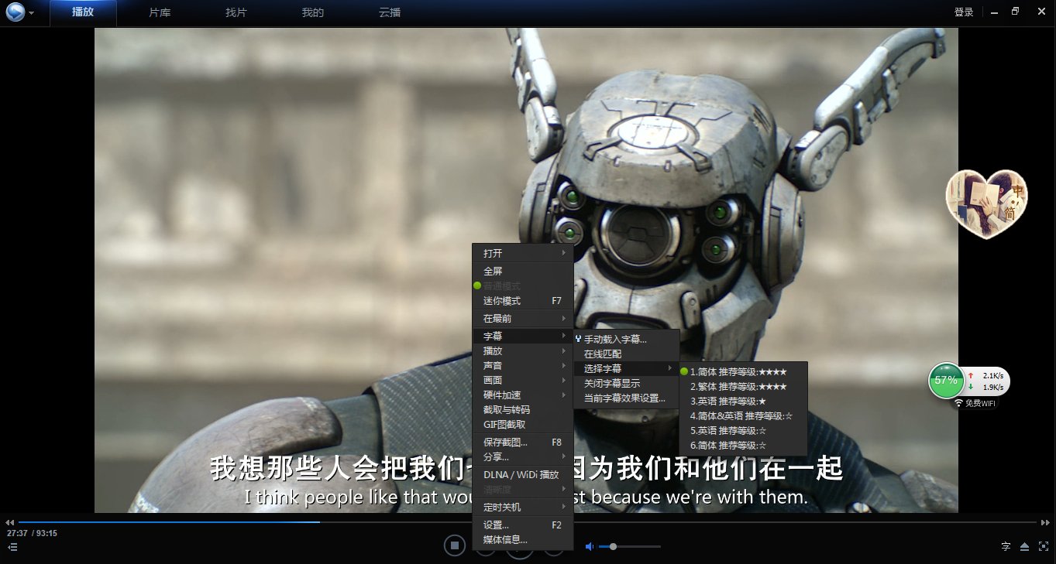1056x564 pixels.
Task: Click the heart-shaped photo widget
Action: click(x=985, y=203)
